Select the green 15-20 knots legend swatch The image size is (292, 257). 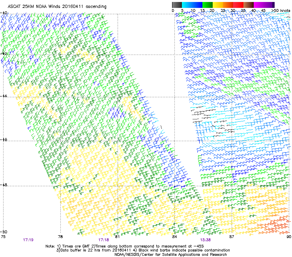pyautogui.click(x=208, y=5)
